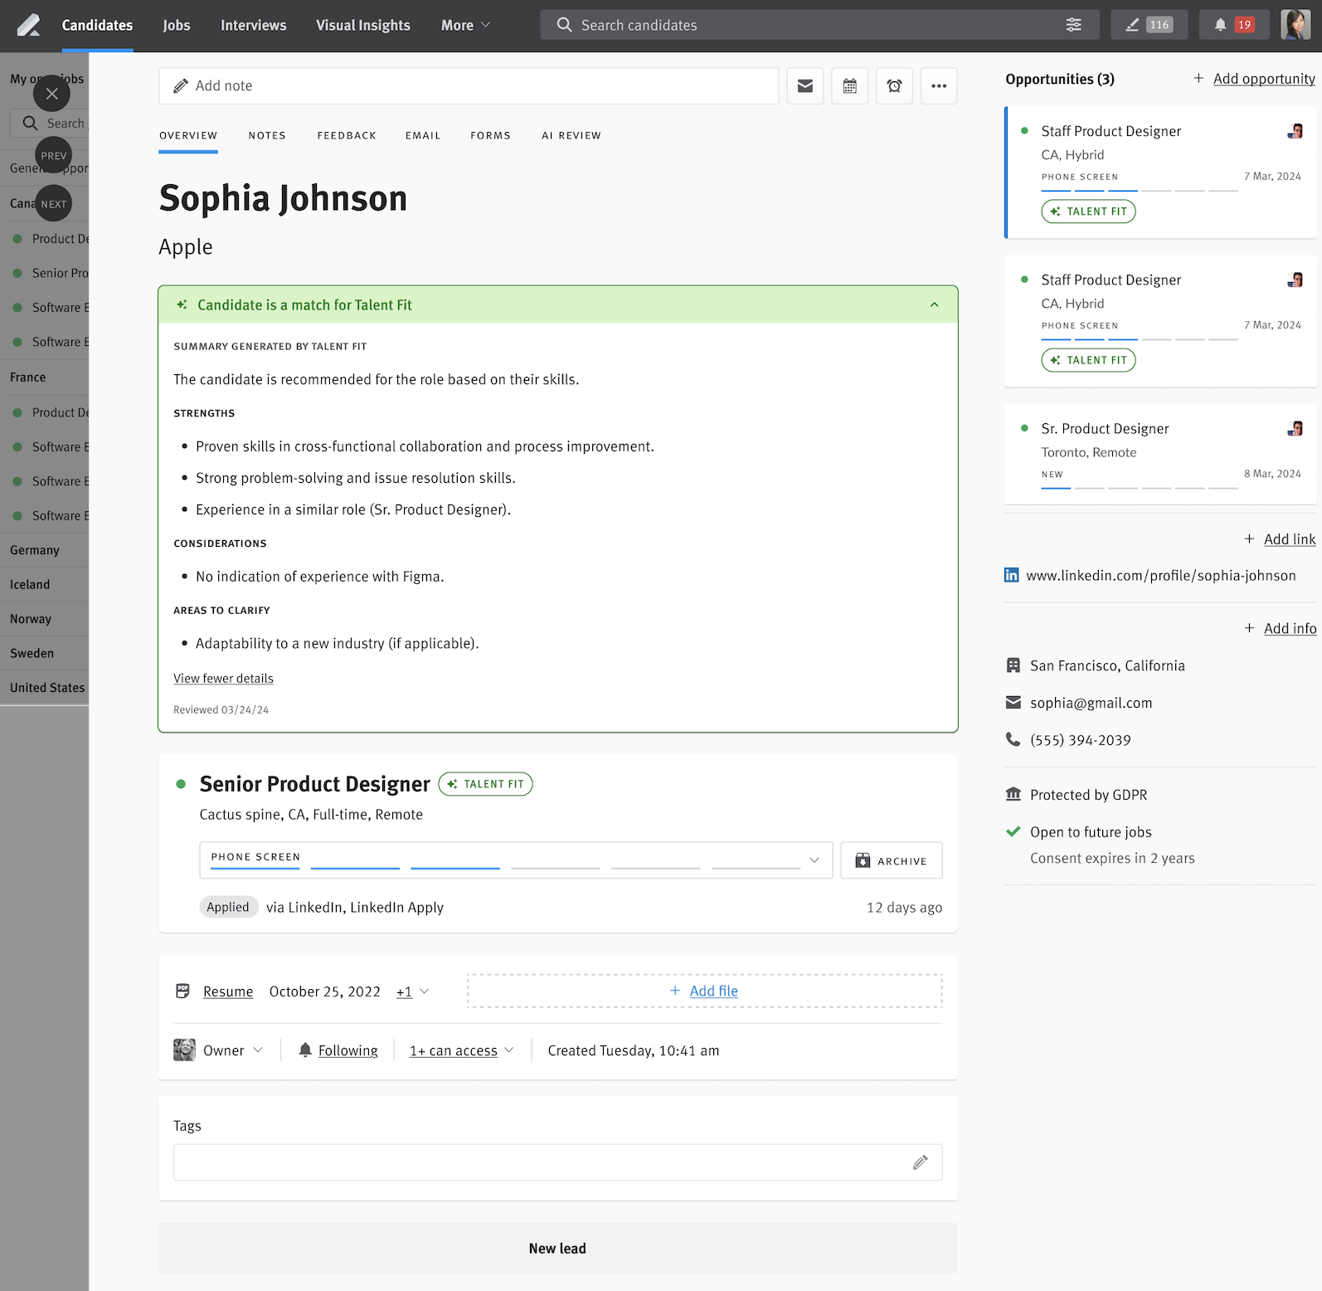
Task: Open the Resume file link
Action: 228,991
